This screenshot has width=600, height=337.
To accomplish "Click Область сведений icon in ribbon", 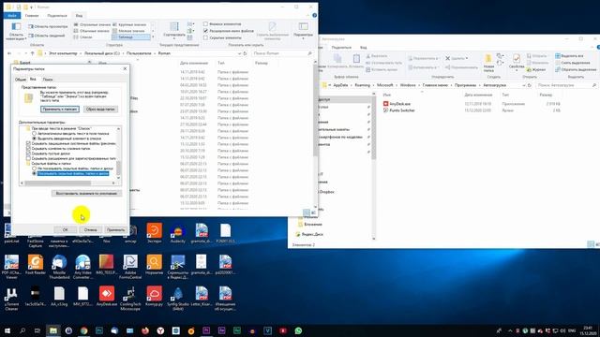I will [x=31, y=36].
